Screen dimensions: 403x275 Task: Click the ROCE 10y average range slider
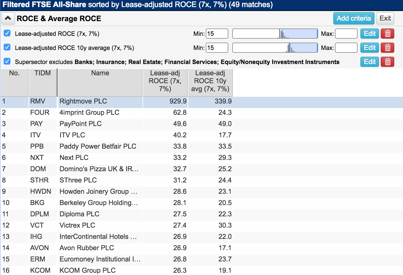(x=275, y=48)
